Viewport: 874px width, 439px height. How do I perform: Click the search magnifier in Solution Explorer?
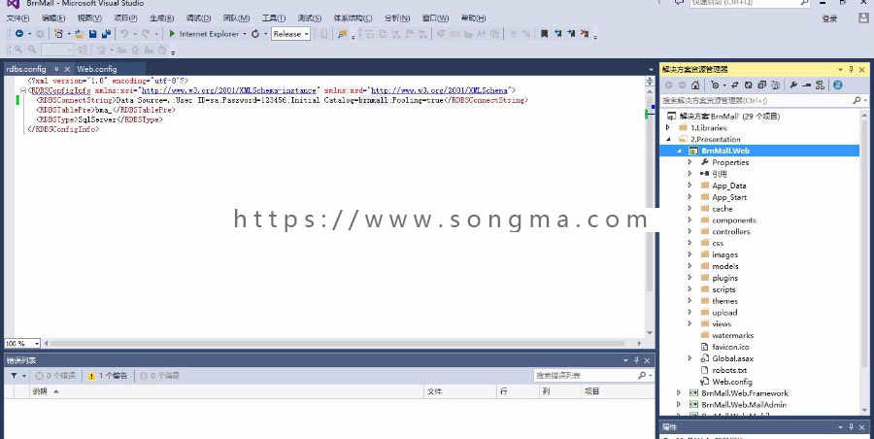point(857,100)
